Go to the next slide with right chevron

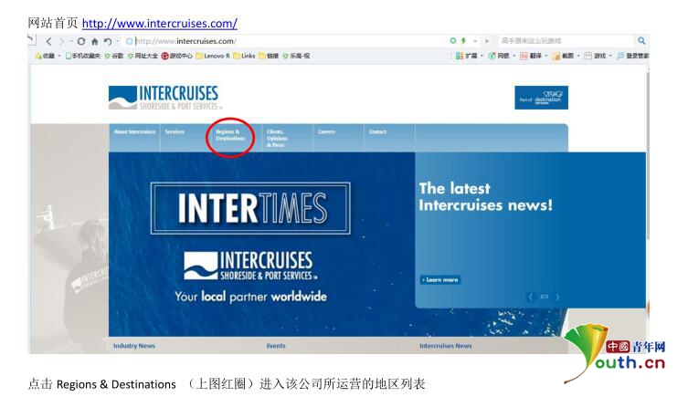click(557, 297)
